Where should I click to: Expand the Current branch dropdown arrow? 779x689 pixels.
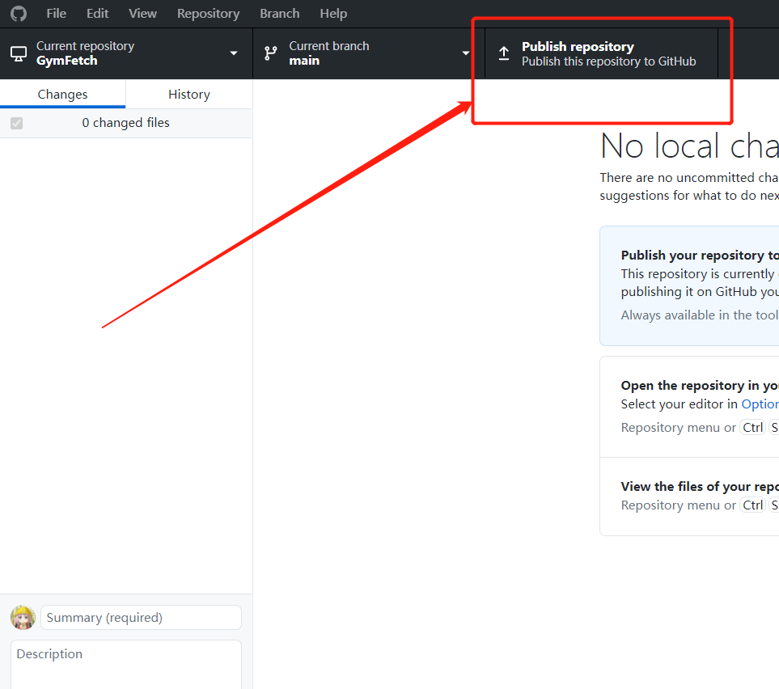(465, 53)
